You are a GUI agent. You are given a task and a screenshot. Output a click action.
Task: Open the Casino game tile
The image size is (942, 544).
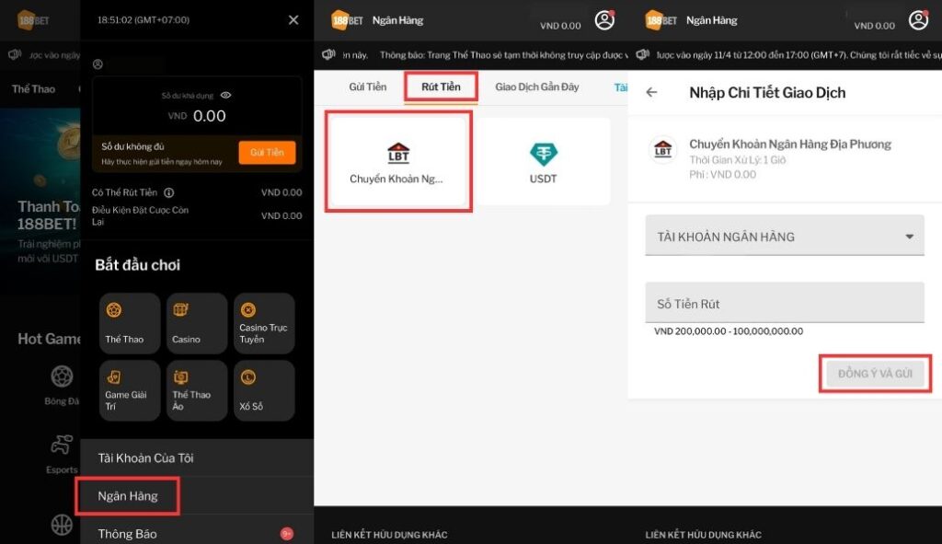(197, 323)
